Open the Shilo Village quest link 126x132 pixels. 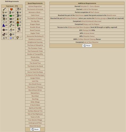[x=35, y=102]
